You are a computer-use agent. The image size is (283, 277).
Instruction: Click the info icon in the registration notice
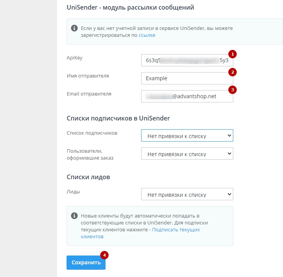74,28
